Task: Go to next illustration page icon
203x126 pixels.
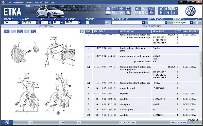Action: 175,9
